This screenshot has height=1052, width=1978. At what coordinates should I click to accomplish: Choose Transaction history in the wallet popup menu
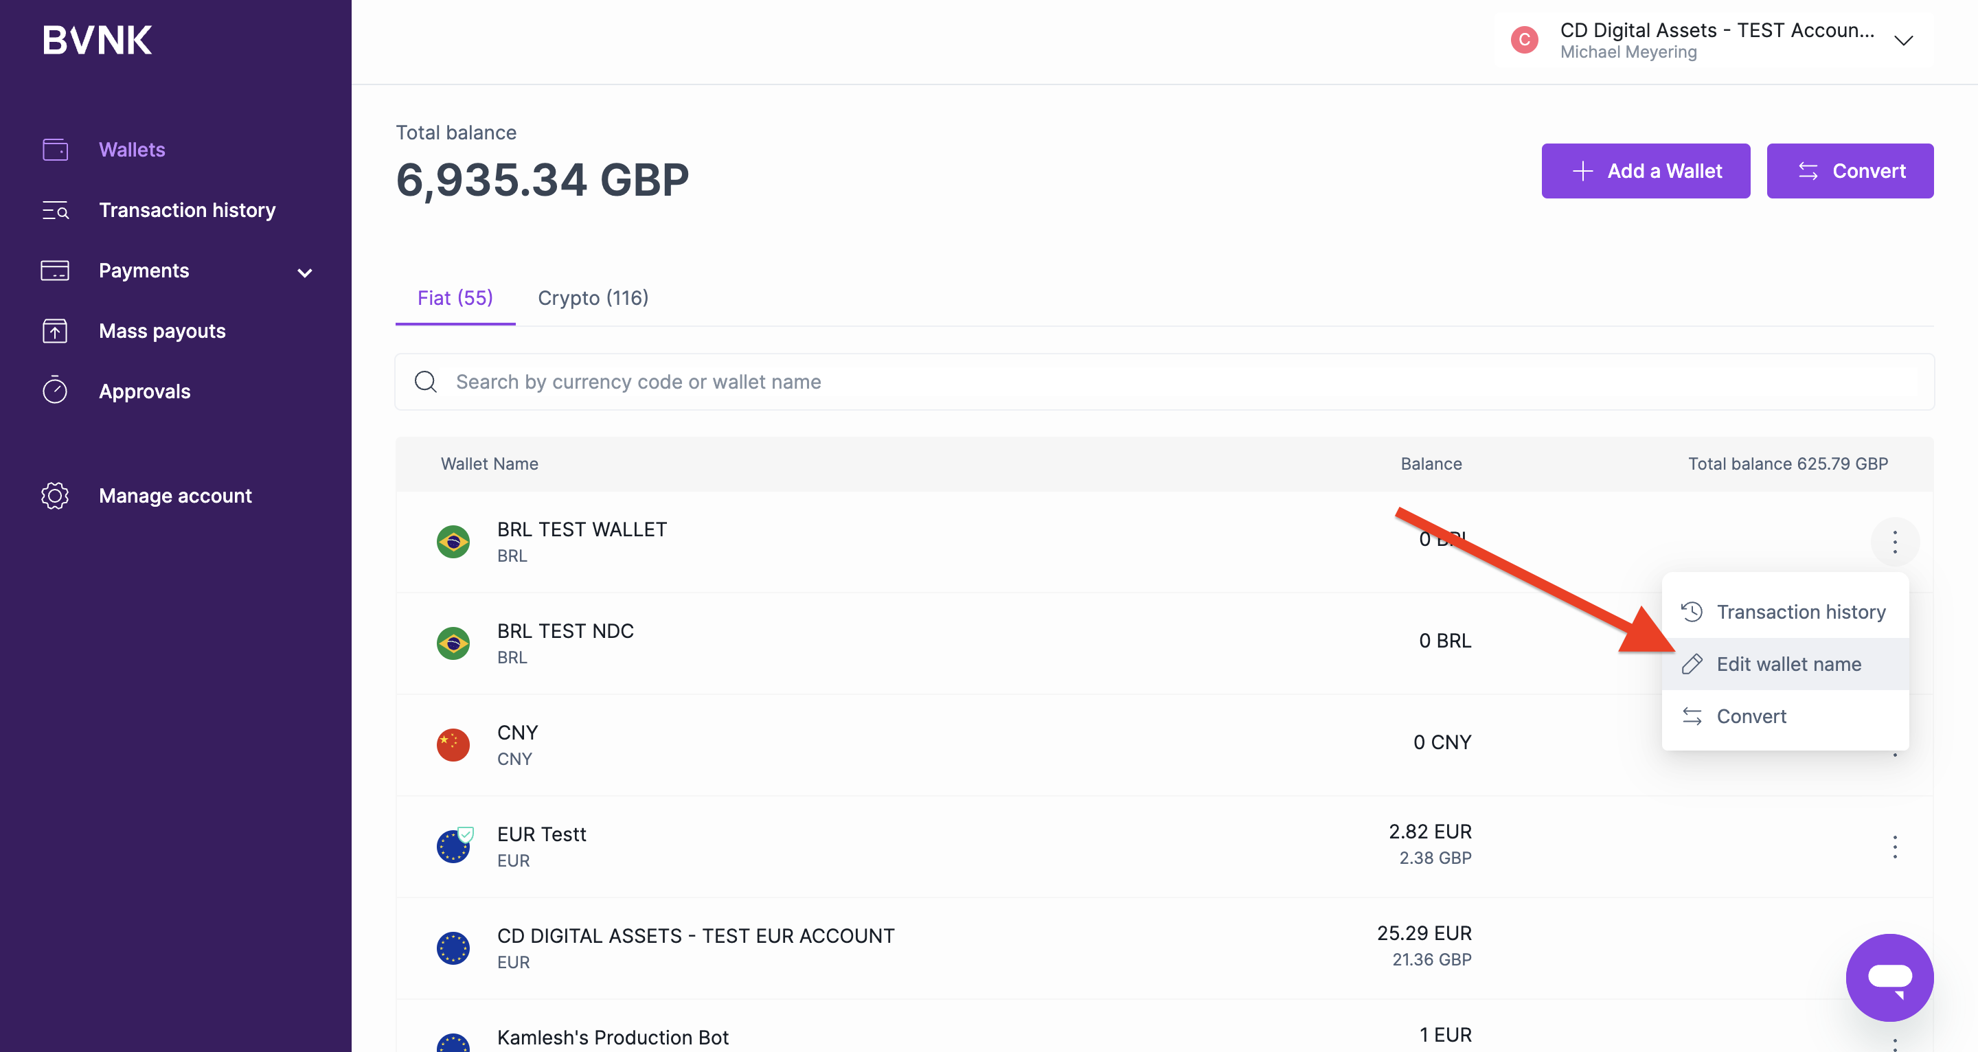(1800, 612)
